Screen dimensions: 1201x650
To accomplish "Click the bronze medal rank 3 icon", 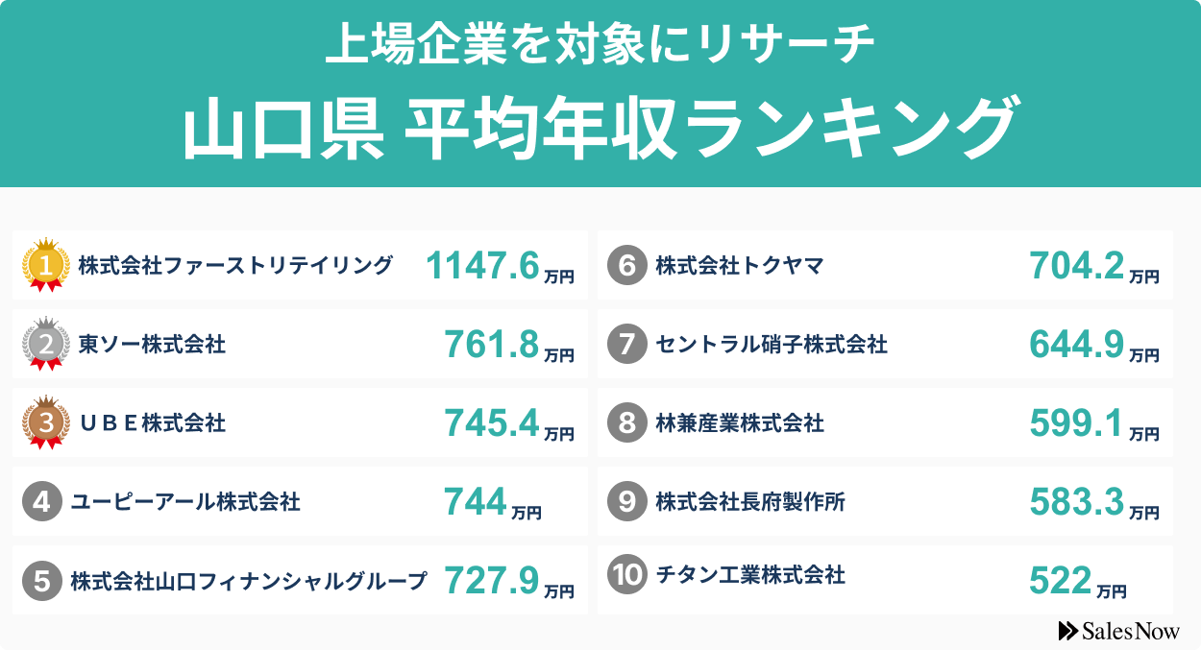I will [45, 421].
